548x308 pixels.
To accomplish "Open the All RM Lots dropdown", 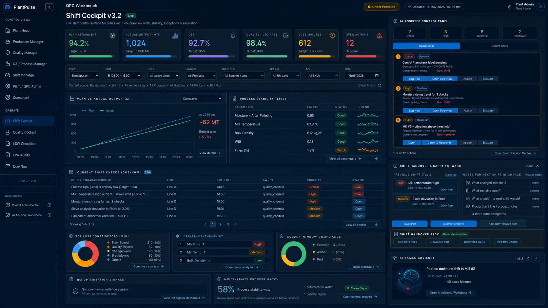I will click(x=285, y=76).
